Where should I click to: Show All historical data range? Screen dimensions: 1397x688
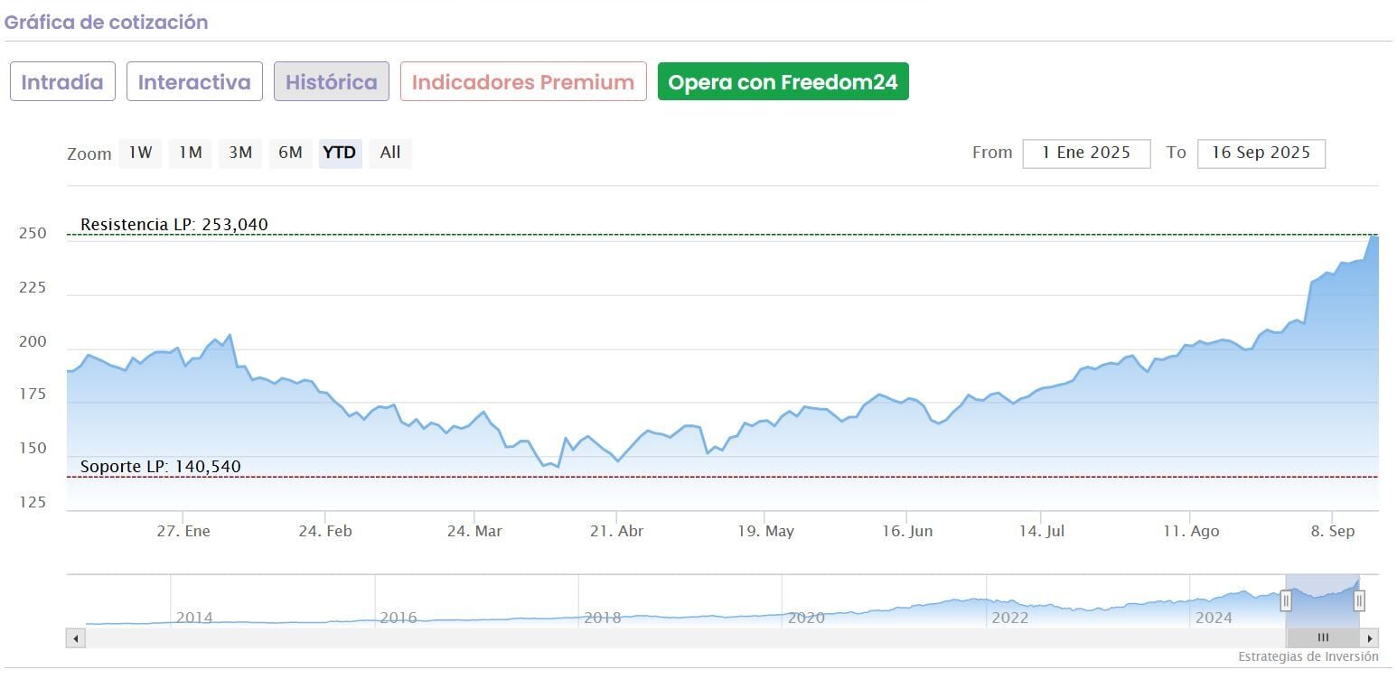click(x=390, y=153)
